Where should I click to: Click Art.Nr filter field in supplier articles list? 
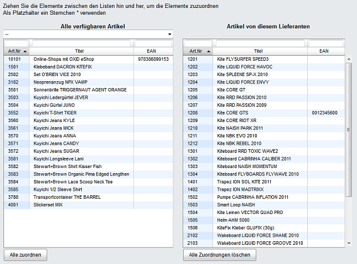tap(198, 43)
